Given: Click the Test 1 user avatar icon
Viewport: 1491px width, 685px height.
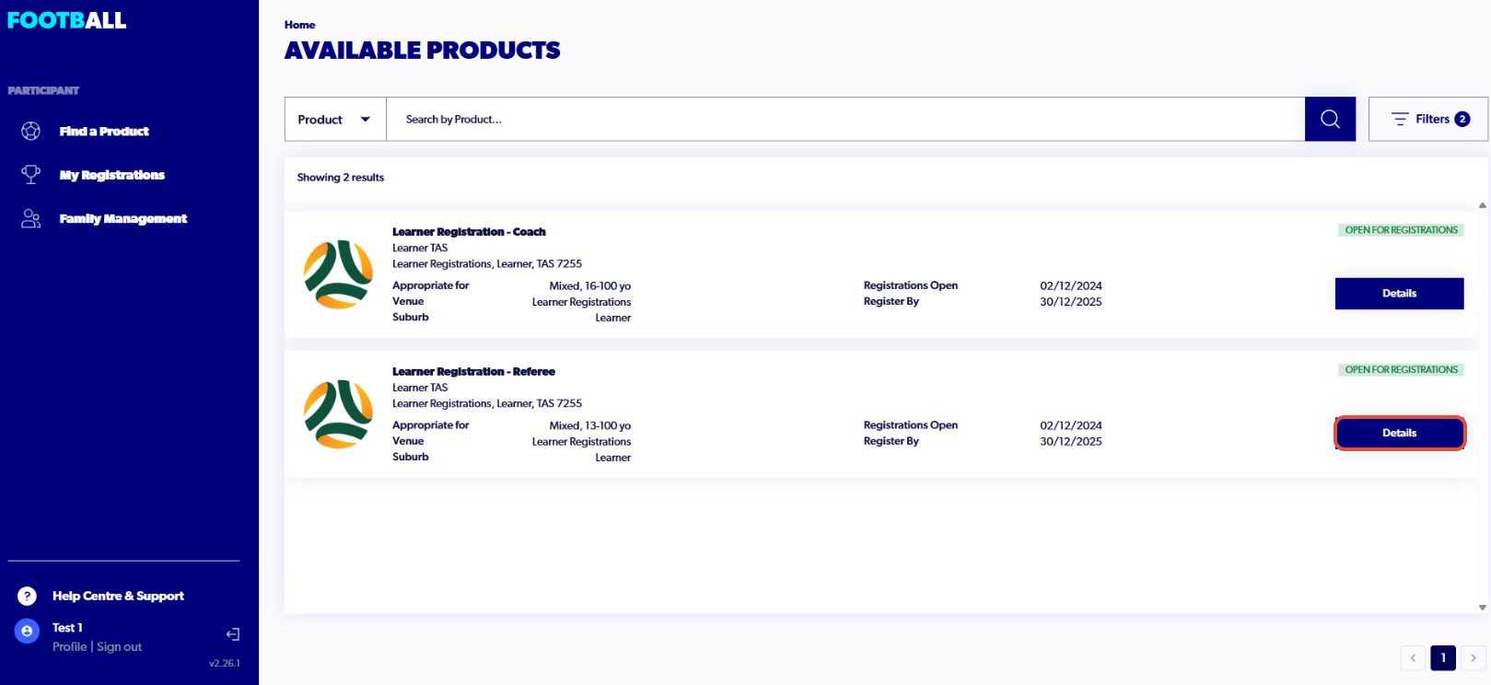Looking at the screenshot, I should [x=27, y=631].
